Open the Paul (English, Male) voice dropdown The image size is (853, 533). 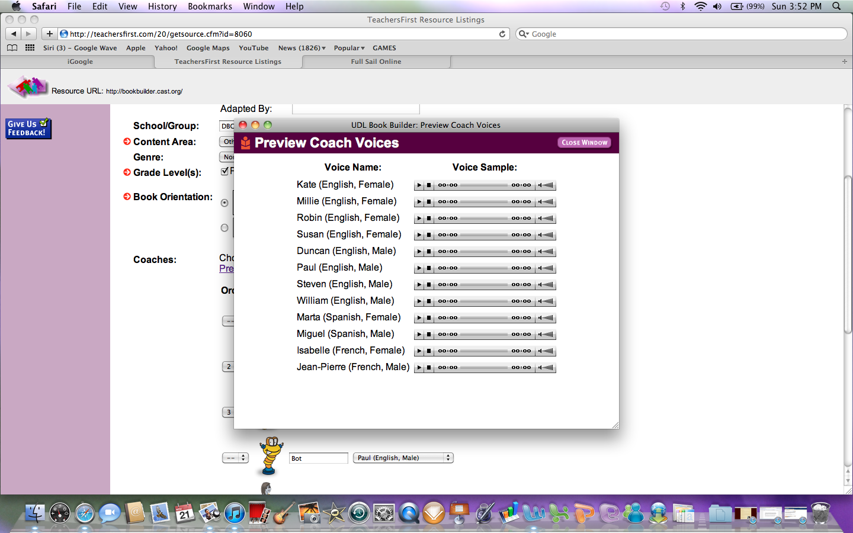click(403, 458)
